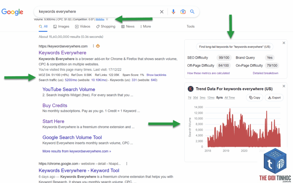Open Google Lens camera search icon

pos(183,12)
